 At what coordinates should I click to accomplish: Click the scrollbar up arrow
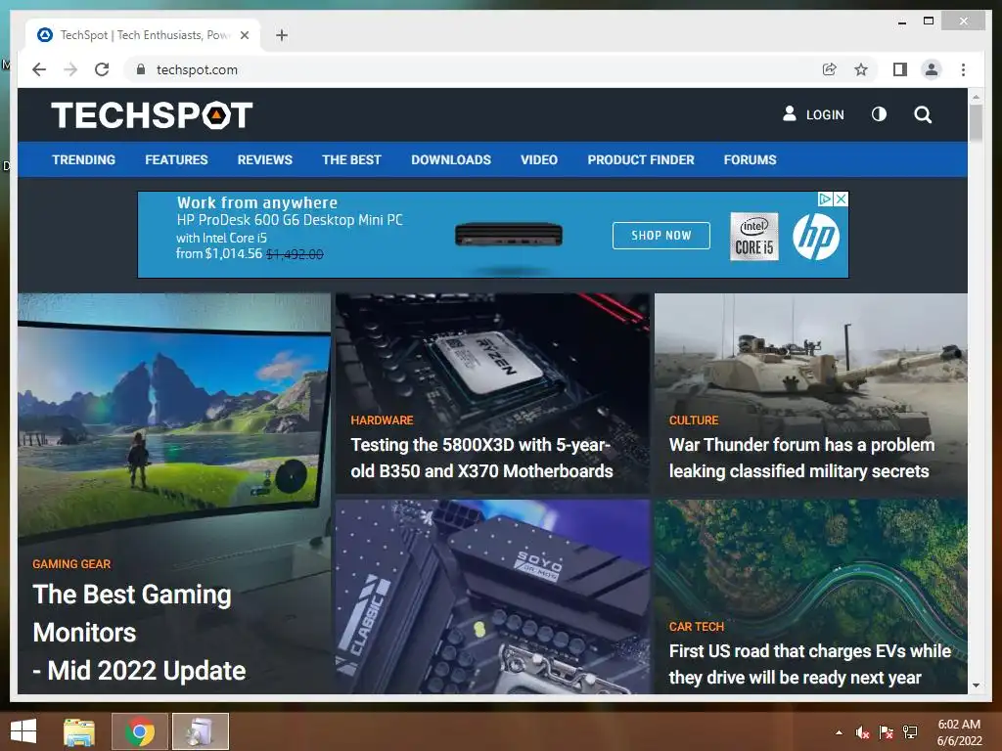976,97
